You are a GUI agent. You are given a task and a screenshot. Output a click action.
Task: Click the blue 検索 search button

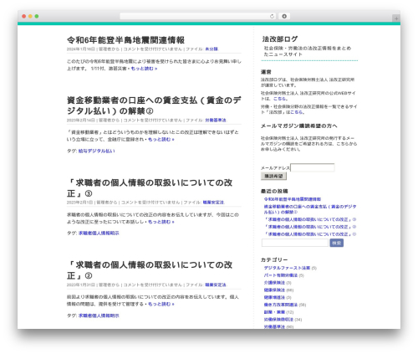(x=337, y=243)
